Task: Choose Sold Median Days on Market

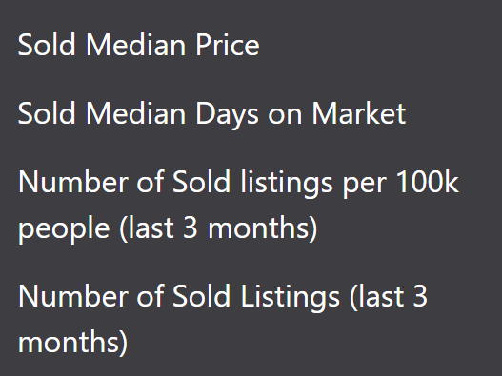Action: (x=211, y=113)
